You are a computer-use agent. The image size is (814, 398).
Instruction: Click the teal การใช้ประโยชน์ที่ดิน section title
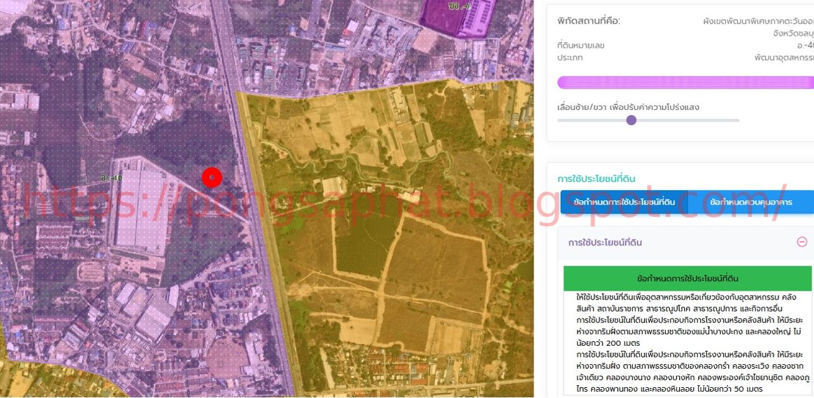(x=596, y=179)
